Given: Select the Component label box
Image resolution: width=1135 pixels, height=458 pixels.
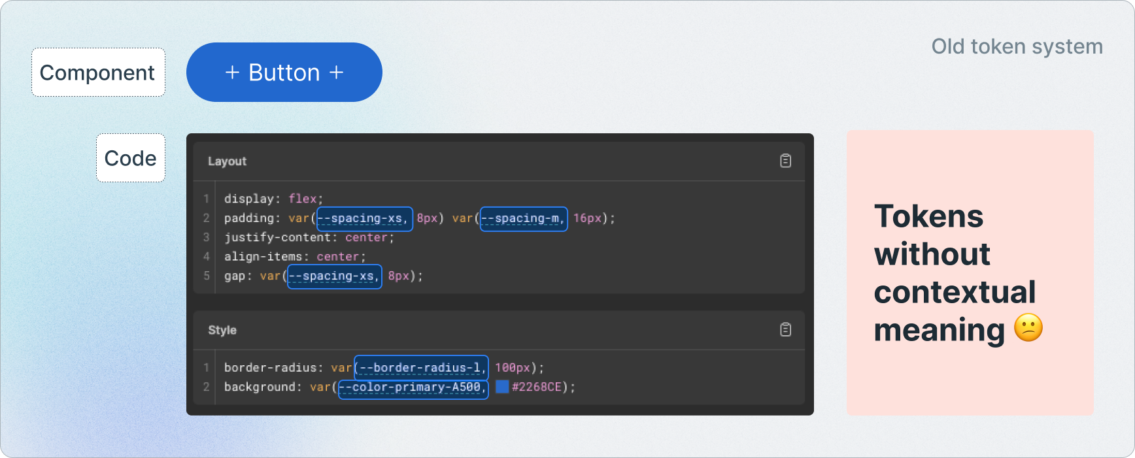Looking at the screenshot, I should point(98,73).
